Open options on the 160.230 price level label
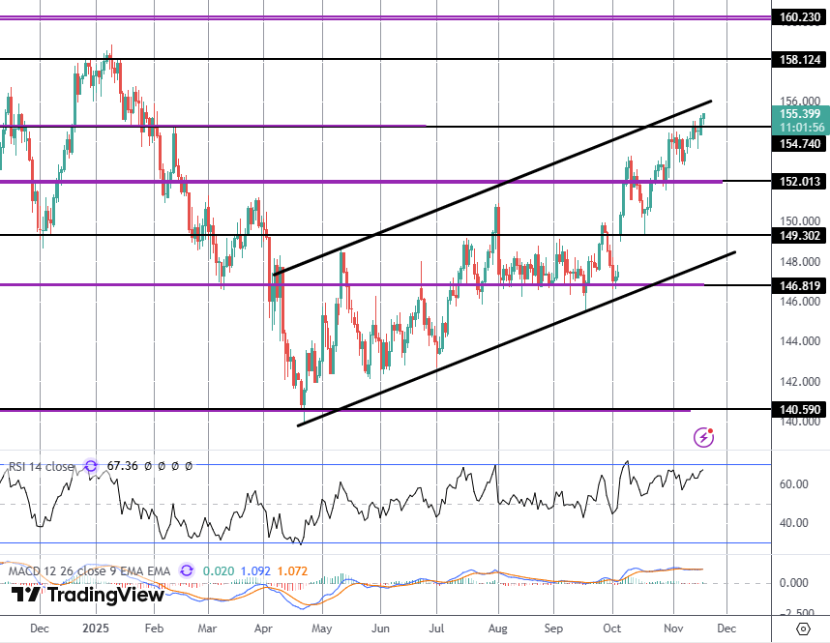830x643 pixels. (799, 16)
